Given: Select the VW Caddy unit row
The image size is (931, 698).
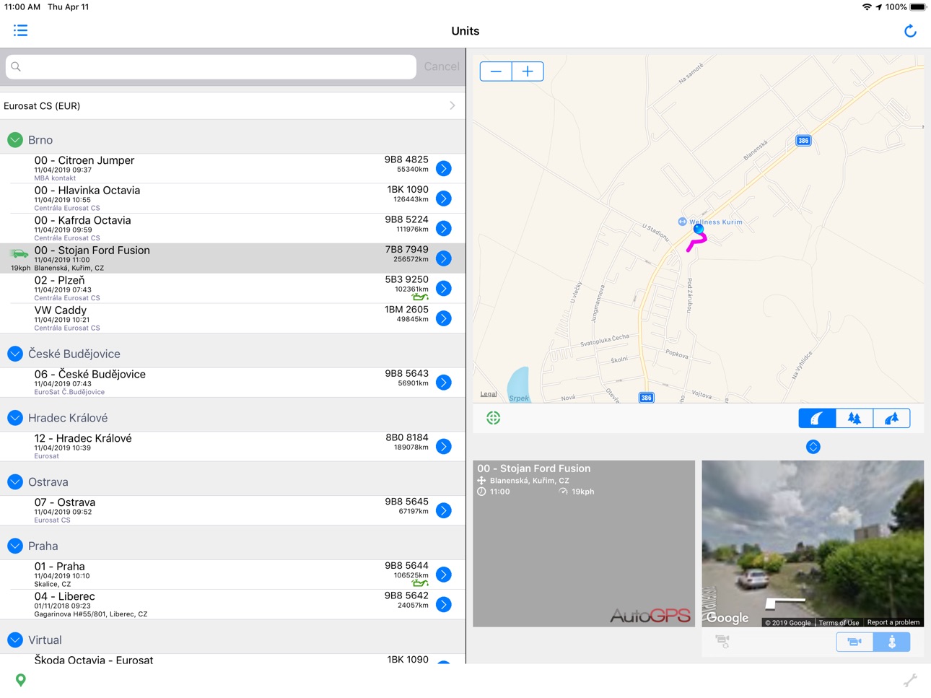Looking at the screenshot, I should point(232,318).
